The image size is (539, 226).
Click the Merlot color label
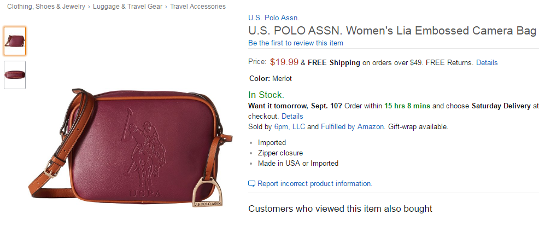coord(282,78)
